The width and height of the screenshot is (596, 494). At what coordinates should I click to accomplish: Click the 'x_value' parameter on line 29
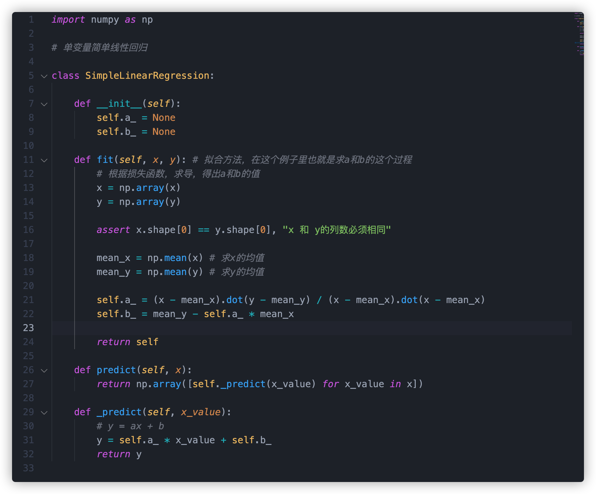pyautogui.click(x=201, y=412)
